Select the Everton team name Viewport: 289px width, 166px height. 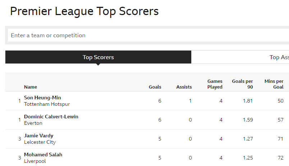point(33,123)
